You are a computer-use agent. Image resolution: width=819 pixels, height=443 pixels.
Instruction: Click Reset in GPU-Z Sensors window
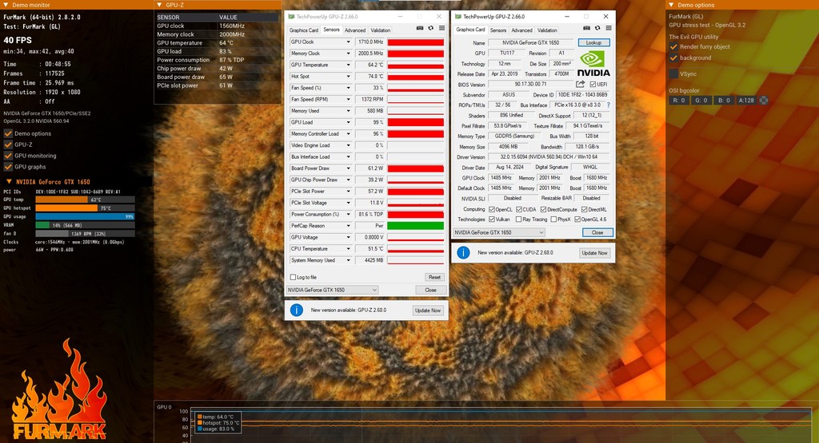click(434, 277)
